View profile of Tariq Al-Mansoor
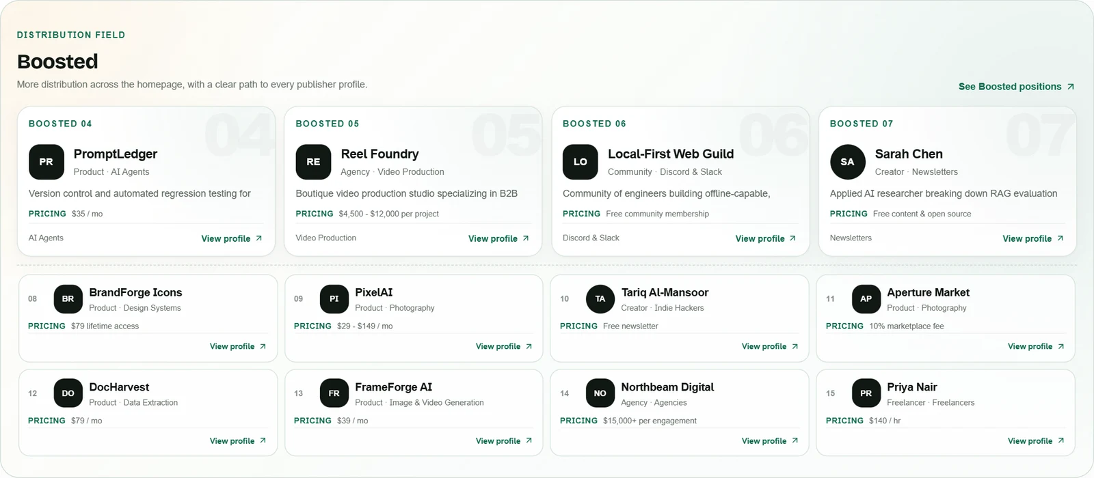The image size is (1094, 478). click(770, 346)
